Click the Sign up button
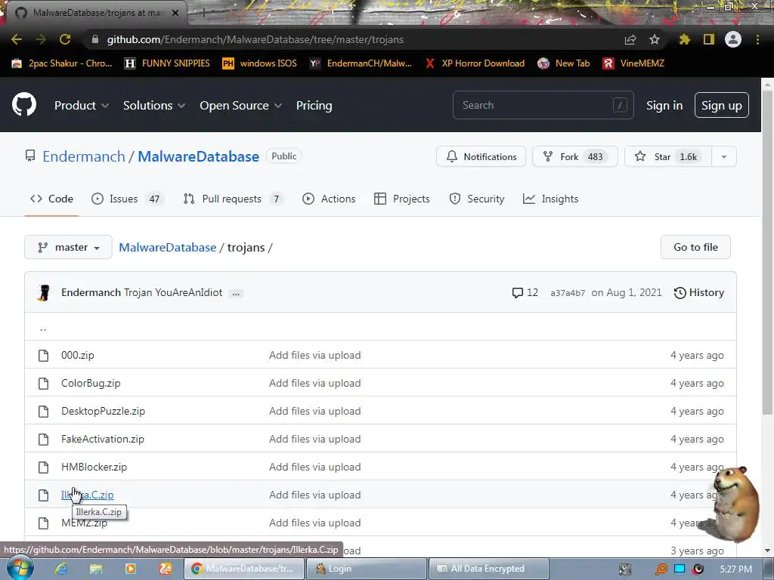This screenshot has height=580, width=774. pos(722,105)
